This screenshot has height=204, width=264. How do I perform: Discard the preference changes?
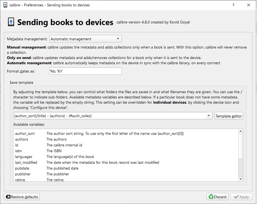(218, 197)
